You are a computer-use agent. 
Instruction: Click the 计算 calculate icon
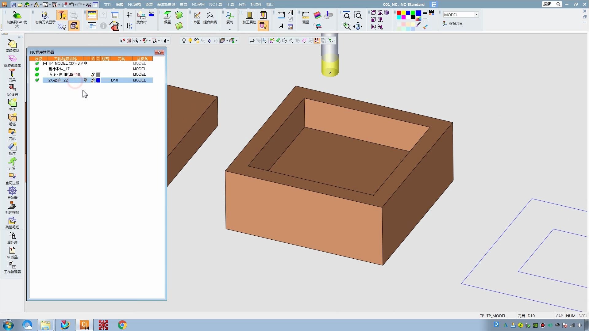pyautogui.click(x=12, y=163)
